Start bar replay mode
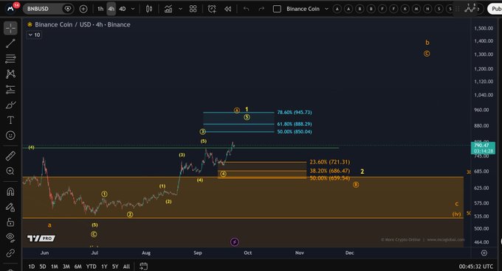 click(x=227, y=9)
